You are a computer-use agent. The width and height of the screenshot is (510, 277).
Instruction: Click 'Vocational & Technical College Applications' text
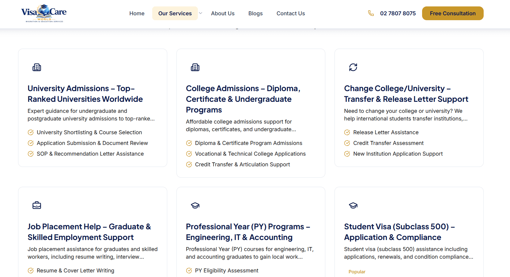tap(250, 154)
